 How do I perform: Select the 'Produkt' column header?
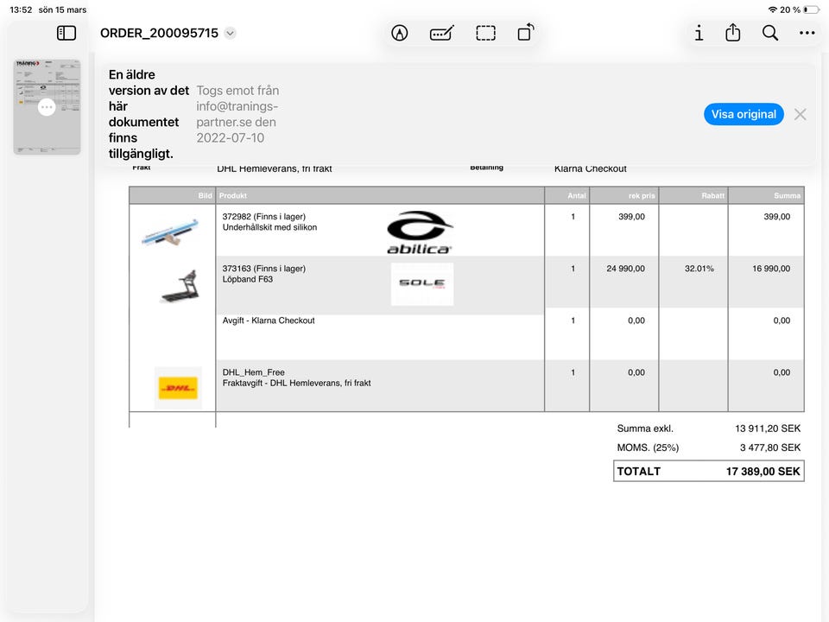click(233, 196)
